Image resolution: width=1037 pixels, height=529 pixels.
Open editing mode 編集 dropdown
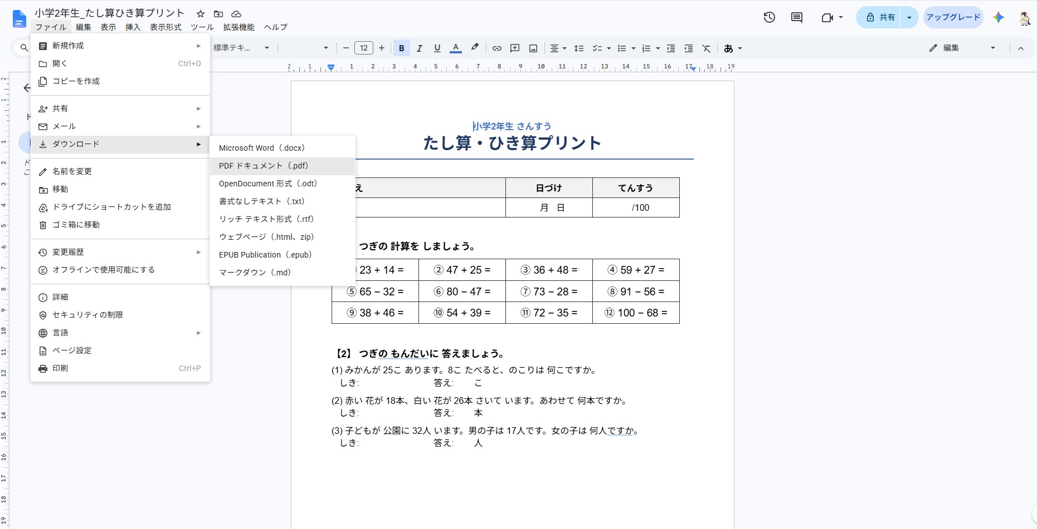962,48
